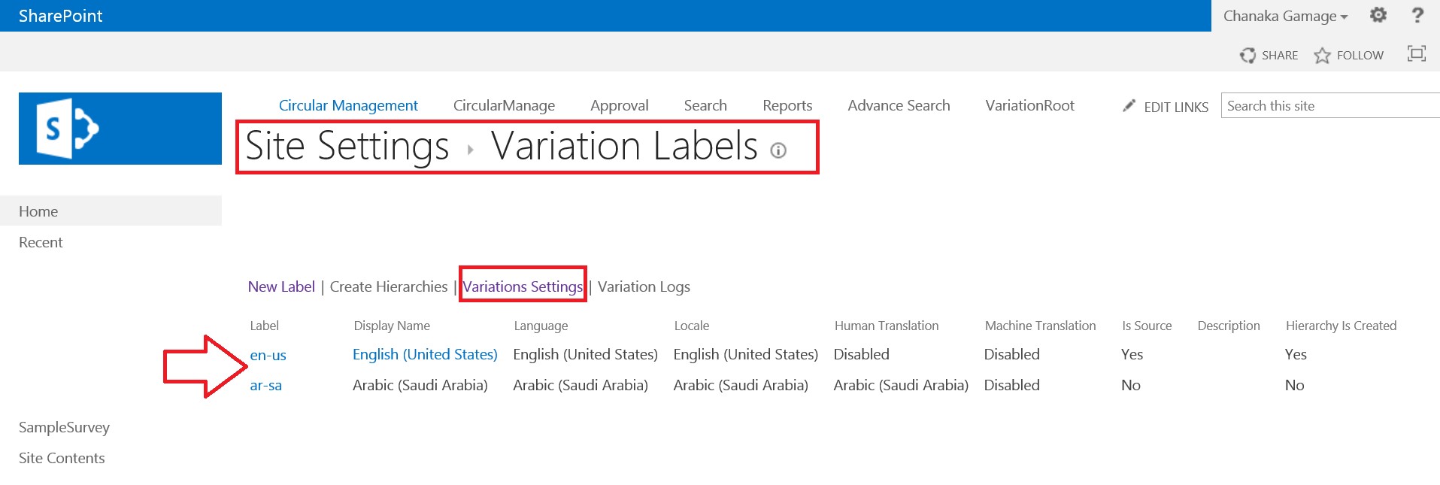The image size is (1440, 485).
Task: Click New Label link
Action: click(x=281, y=286)
